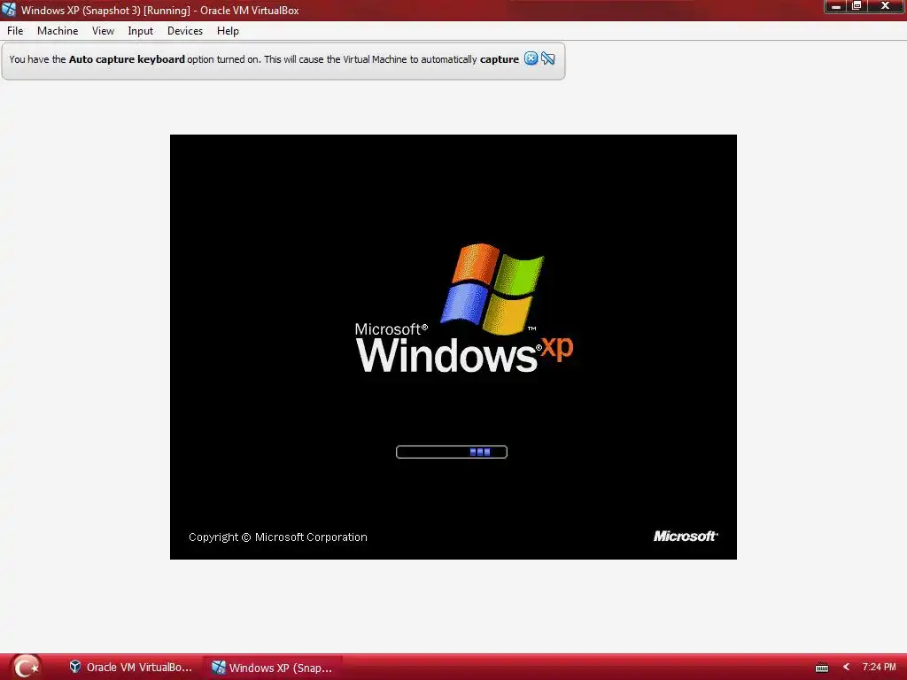Click the Windows XP boot progress bar
The height and width of the screenshot is (680, 907).
pyautogui.click(x=452, y=452)
